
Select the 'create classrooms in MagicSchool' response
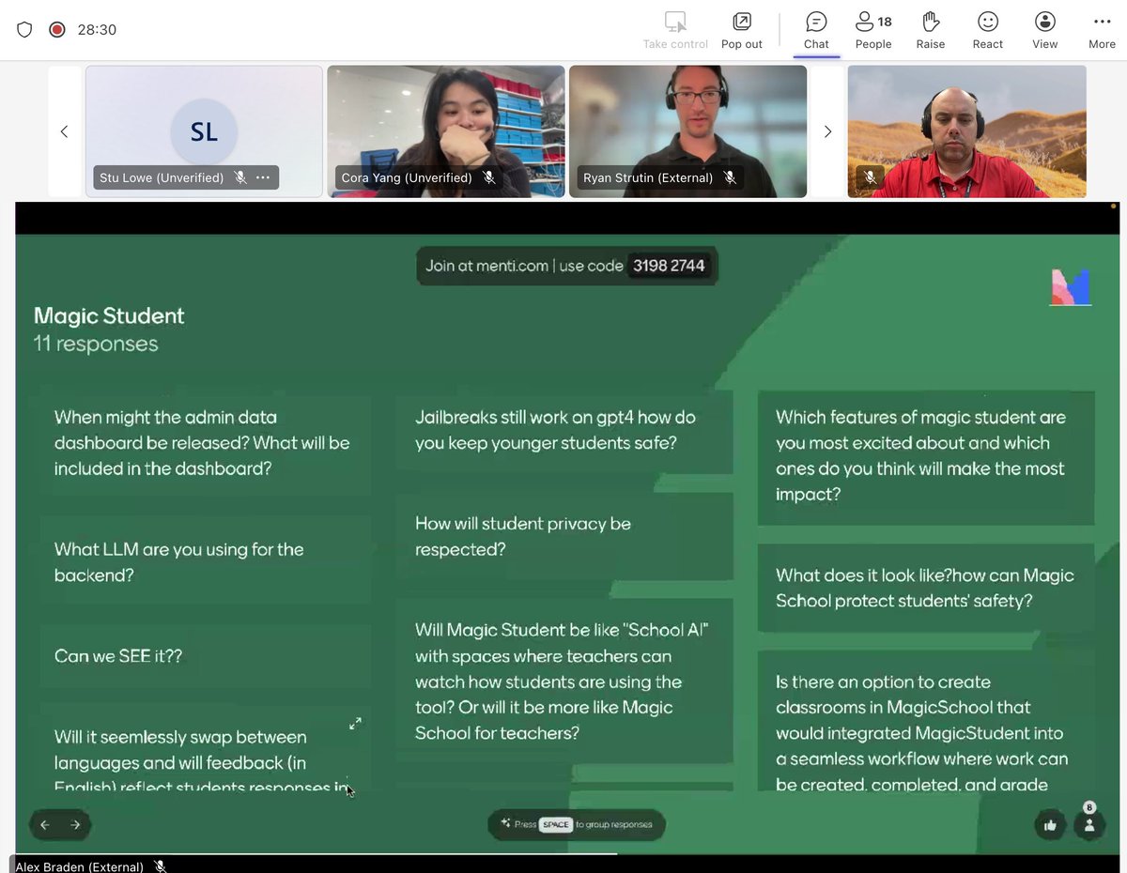(x=926, y=721)
